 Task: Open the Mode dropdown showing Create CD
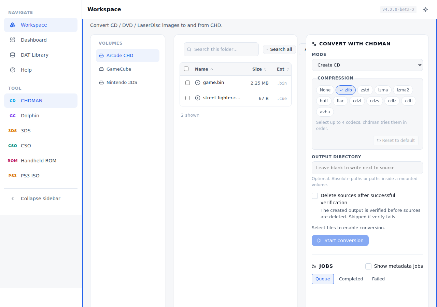pos(367,65)
